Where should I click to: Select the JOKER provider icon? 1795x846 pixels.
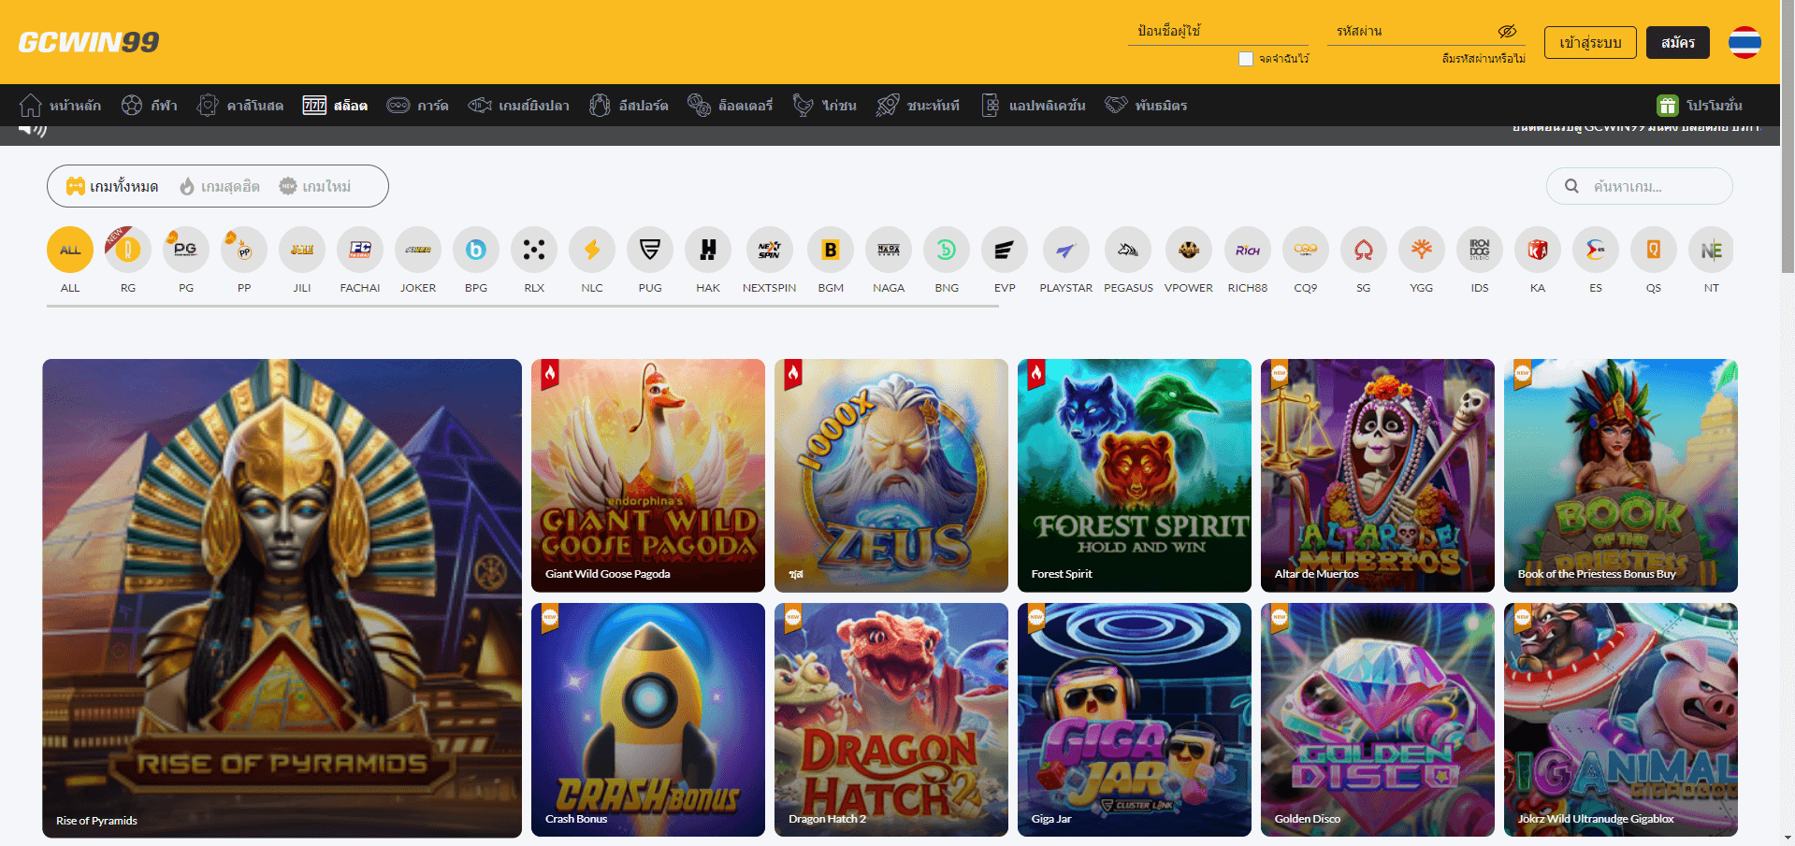[x=418, y=250]
